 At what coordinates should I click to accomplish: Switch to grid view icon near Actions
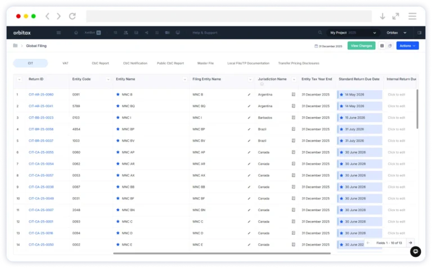pyautogui.click(x=382, y=46)
